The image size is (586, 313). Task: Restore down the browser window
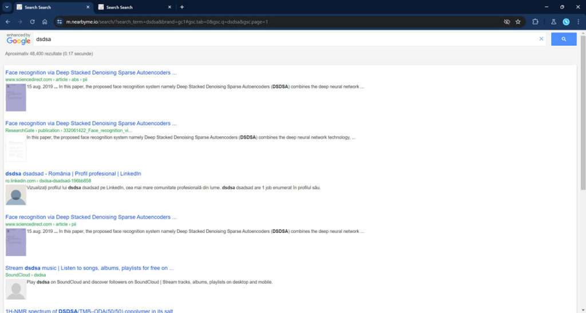[562, 7]
